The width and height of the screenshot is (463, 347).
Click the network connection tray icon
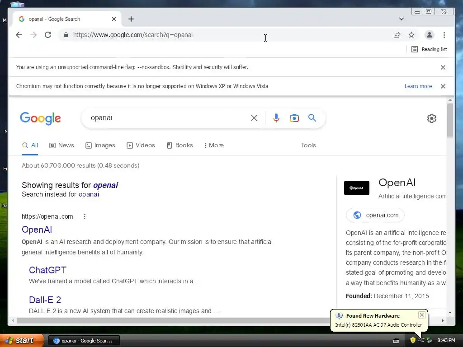pos(429,340)
